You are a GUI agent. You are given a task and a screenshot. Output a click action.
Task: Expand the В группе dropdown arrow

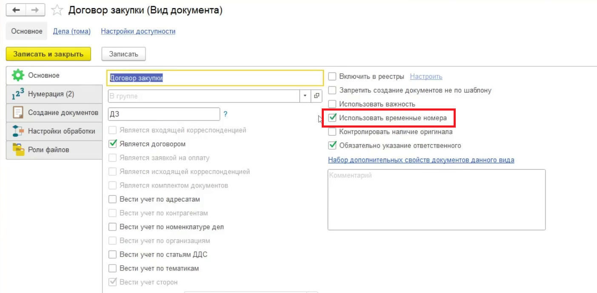click(x=305, y=96)
